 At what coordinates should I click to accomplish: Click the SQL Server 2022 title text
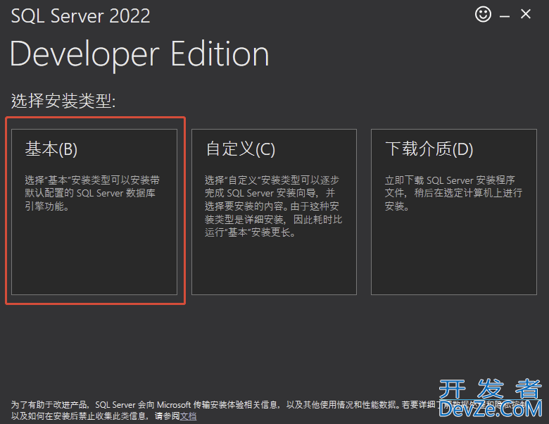click(80, 16)
